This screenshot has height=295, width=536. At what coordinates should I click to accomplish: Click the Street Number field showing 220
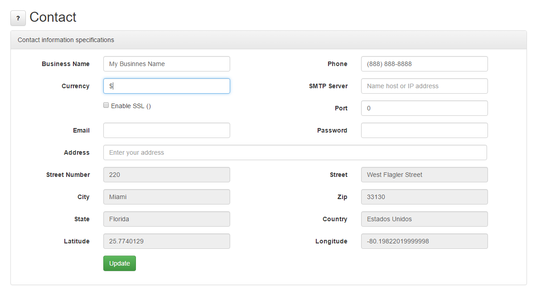click(x=166, y=175)
